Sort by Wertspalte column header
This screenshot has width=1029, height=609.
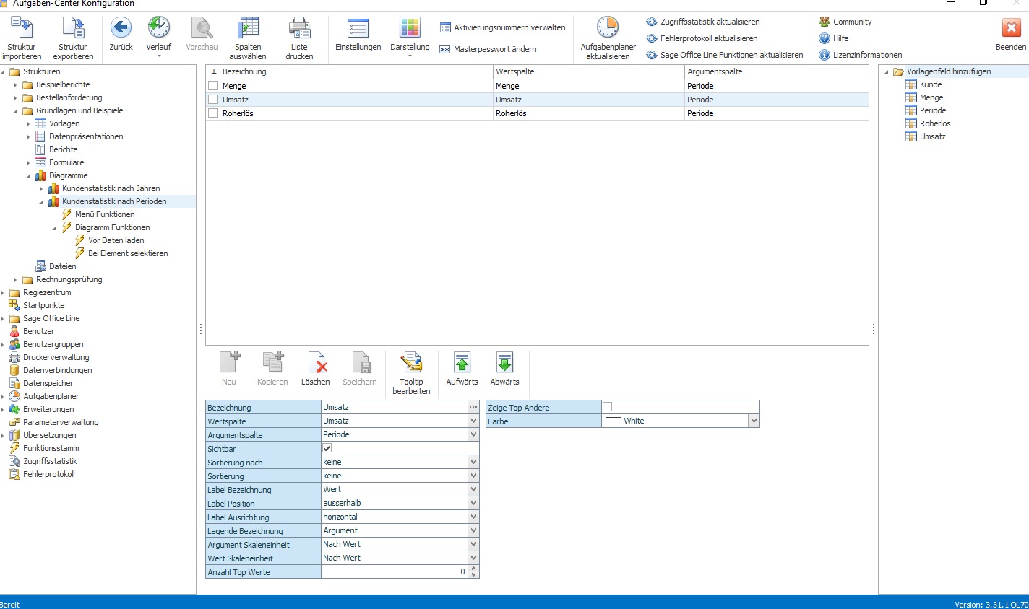(x=588, y=71)
